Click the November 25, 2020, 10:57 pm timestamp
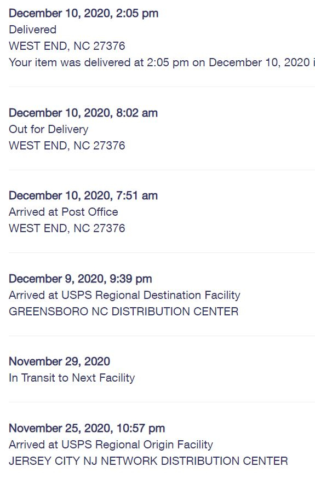Screen dimensions: 315x484 click(x=87, y=429)
